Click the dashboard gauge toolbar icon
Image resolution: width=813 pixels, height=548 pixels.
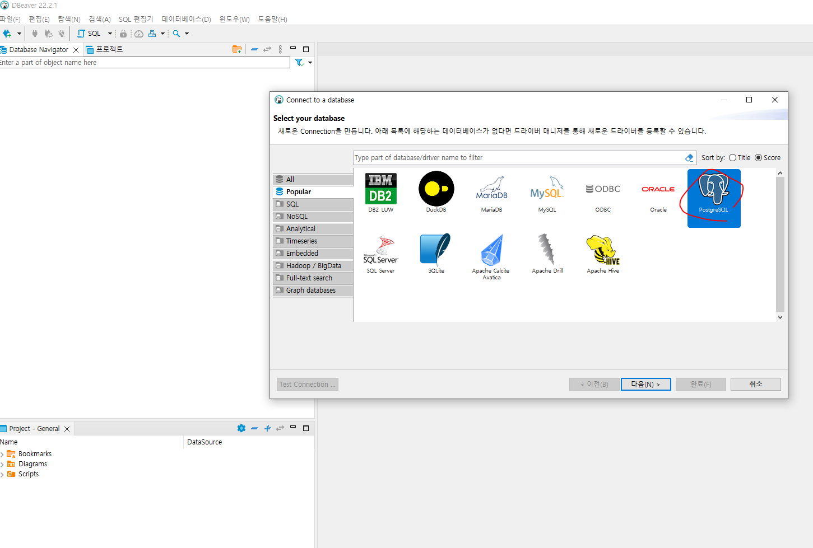pos(139,34)
